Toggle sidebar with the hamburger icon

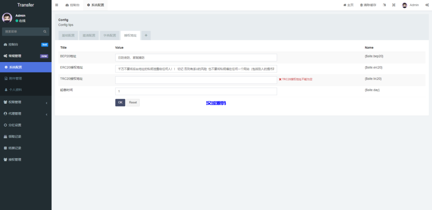coord(57,5)
